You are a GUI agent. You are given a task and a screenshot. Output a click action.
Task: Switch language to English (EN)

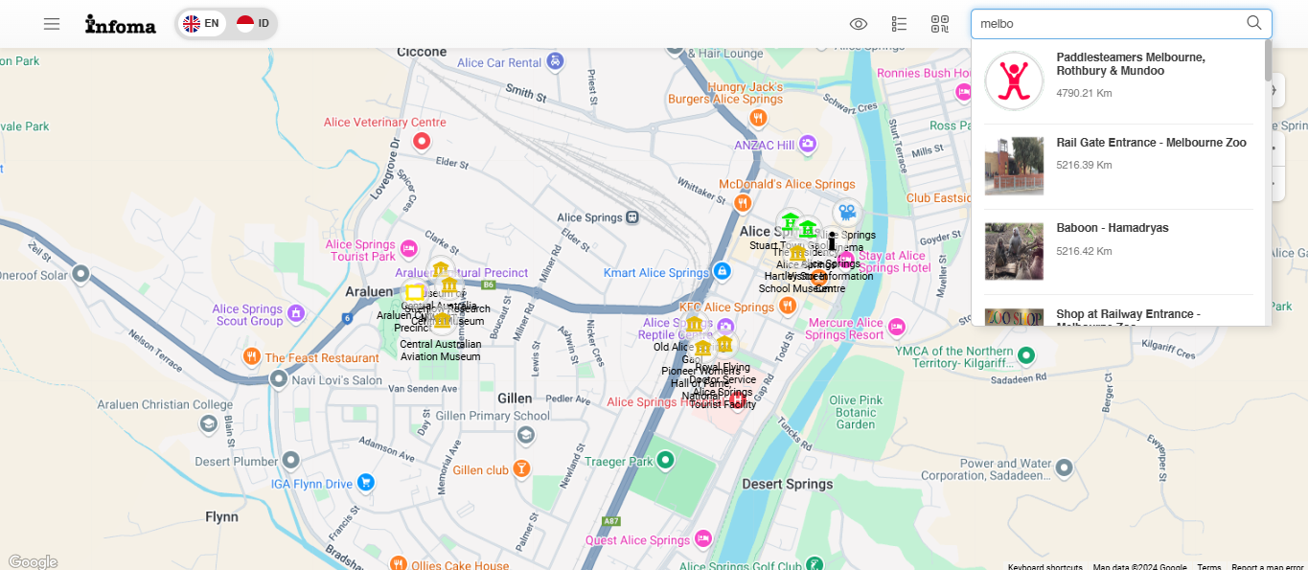(x=201, y=24)
